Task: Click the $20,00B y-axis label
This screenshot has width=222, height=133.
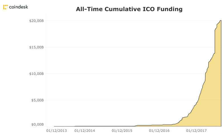Action: point(37,21)
